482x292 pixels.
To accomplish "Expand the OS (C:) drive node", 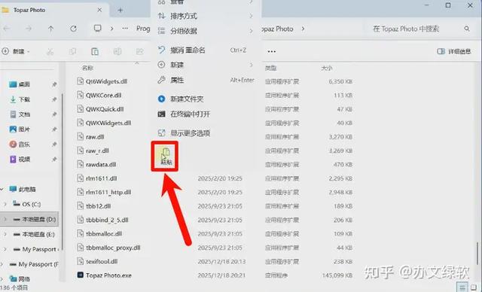I will 5,204.
